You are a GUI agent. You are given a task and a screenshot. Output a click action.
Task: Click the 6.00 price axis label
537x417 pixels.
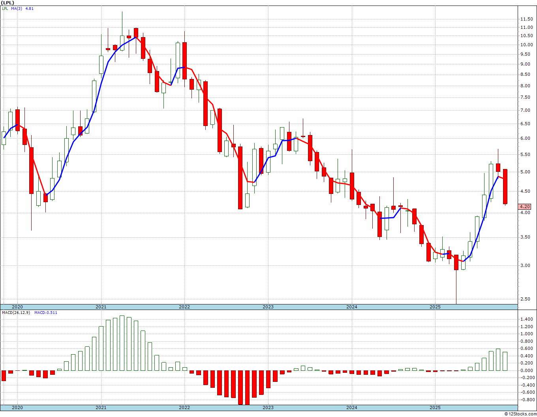pos(525,139)
